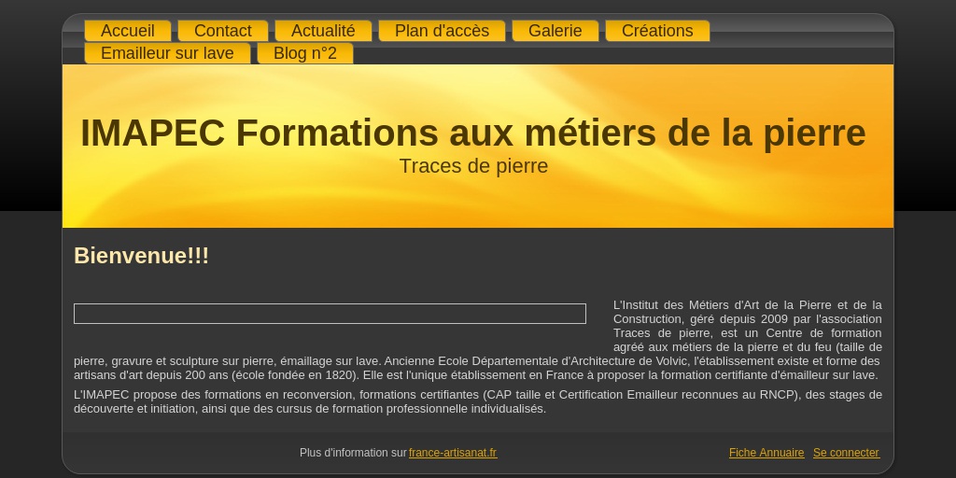Follow the france-artisanat.fr link
This screenshot has height=478, width=956.
[x=453, y=453]
